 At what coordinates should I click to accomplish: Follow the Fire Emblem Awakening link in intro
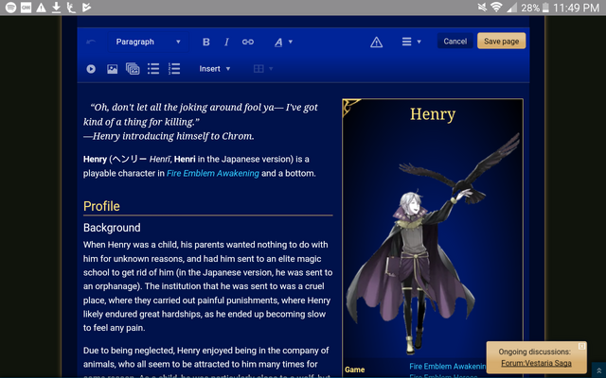coord(212,174)
